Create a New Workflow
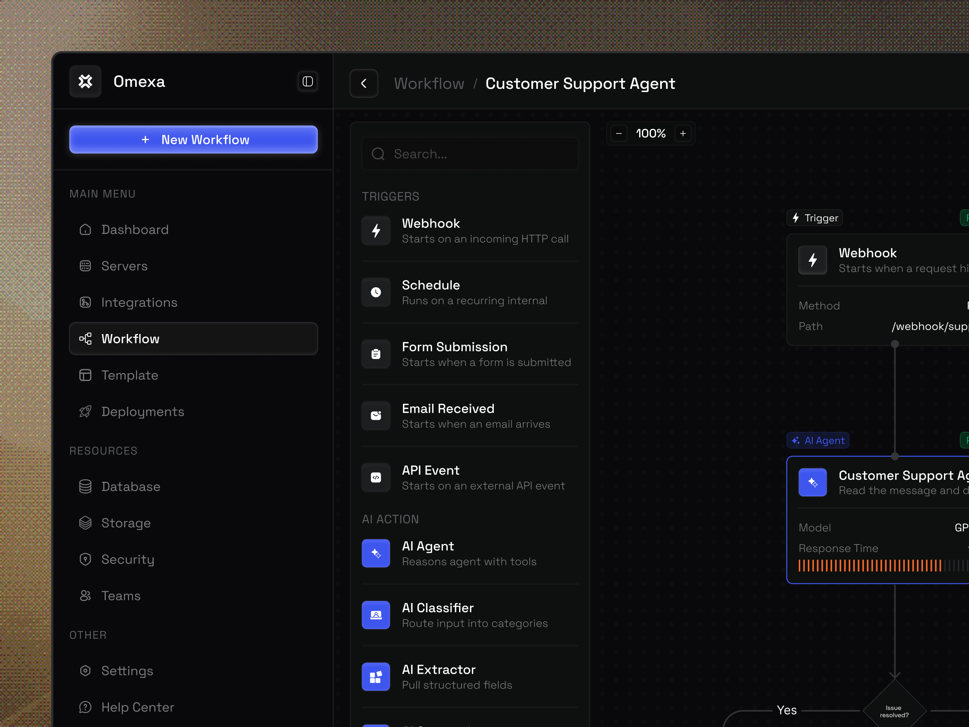The image size is (969, 727). click(x=193, y=139)
